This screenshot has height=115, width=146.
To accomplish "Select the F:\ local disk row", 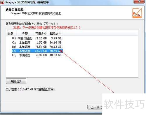I will (x=37, y=55).
